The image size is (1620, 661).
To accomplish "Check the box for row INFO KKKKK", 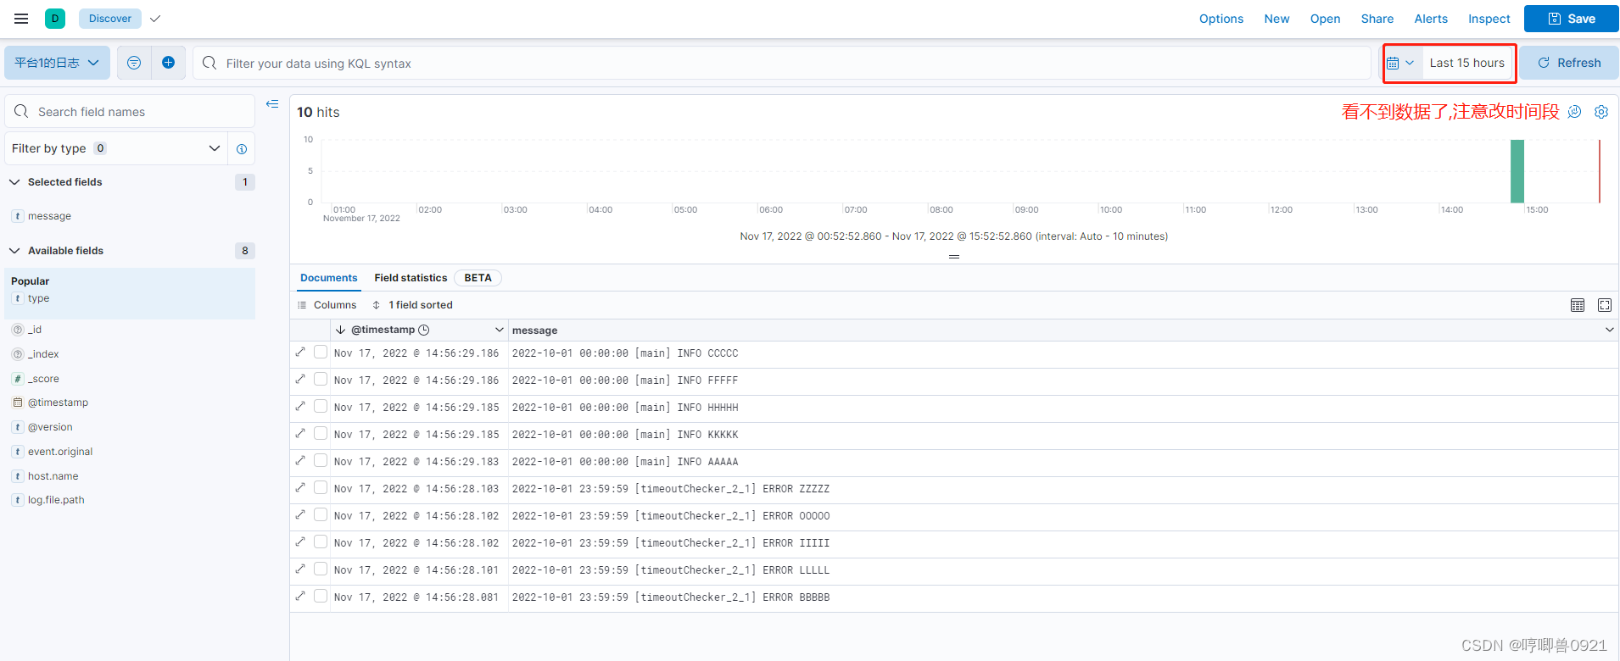I will [321, 433].
